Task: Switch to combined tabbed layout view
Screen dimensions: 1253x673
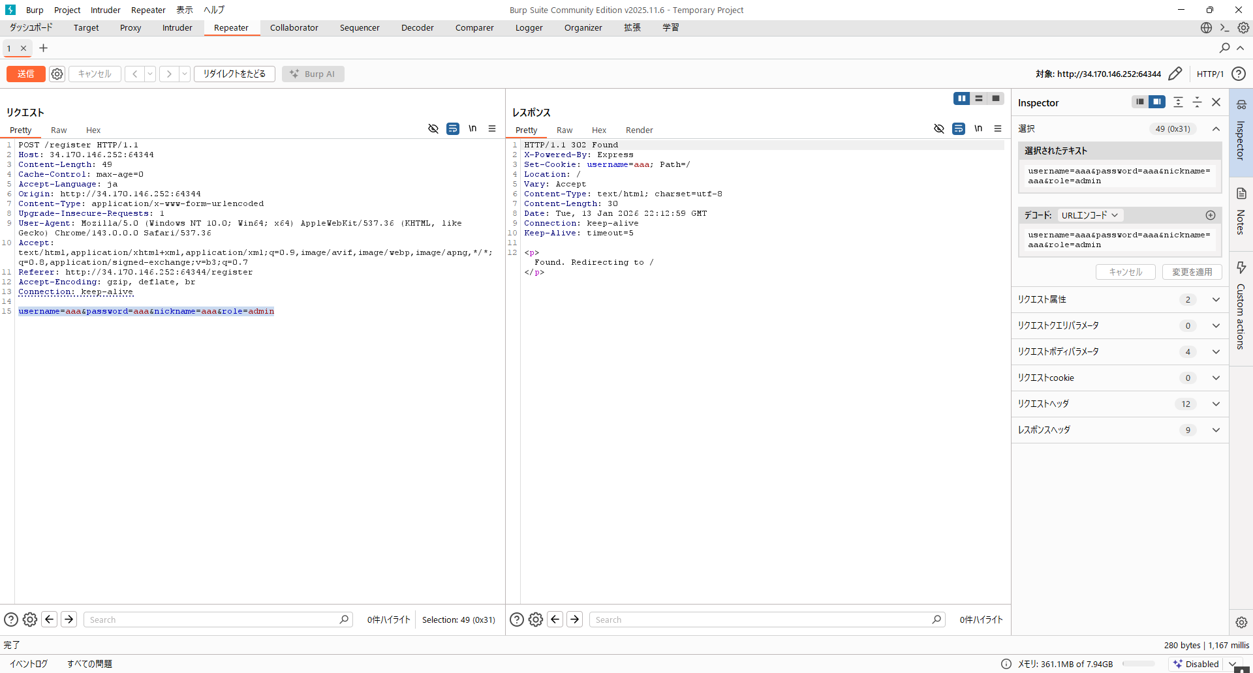Action: (996, 98)
